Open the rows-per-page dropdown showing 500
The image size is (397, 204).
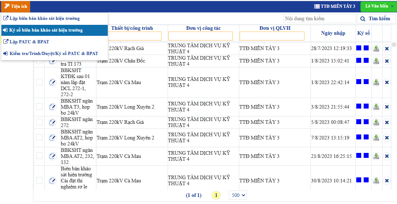pos(238,195)
